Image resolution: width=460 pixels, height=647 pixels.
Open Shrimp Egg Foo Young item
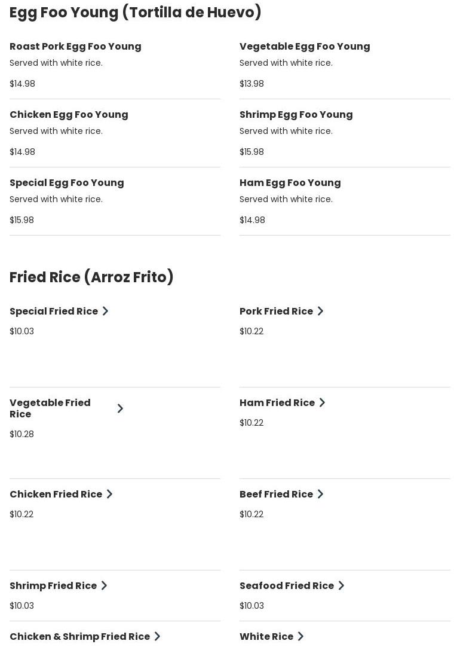(296, 115)
